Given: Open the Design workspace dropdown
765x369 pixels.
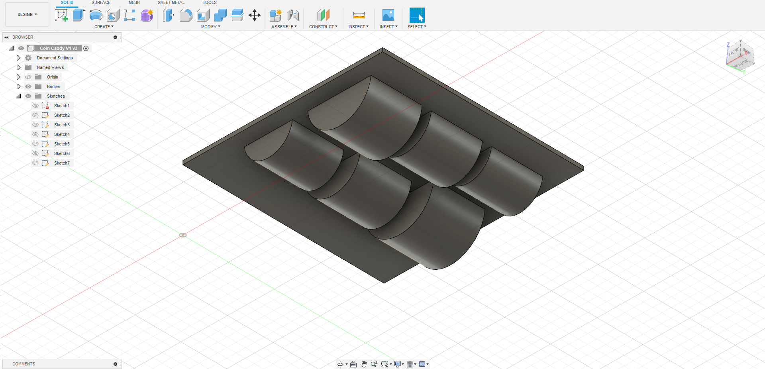Looking at the screenshot, I should 27,14.
